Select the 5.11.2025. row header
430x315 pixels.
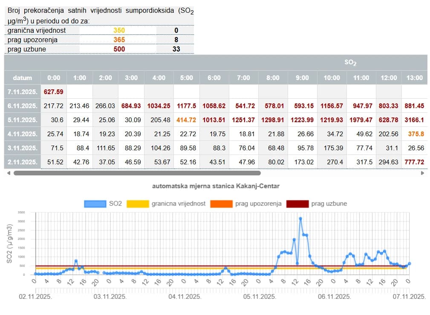tap(22, 120)
